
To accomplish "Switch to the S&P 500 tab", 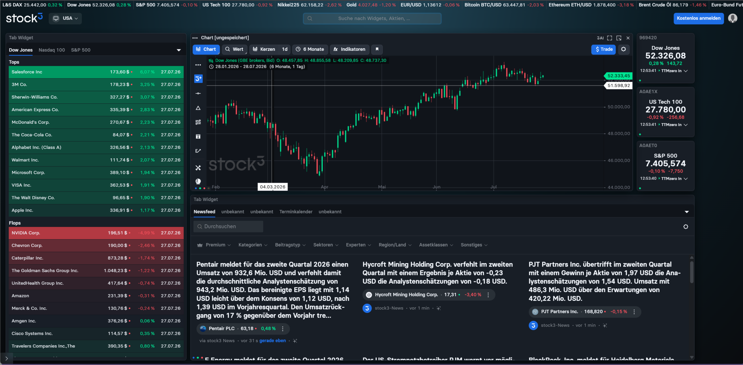I will [x=81, y=50].
